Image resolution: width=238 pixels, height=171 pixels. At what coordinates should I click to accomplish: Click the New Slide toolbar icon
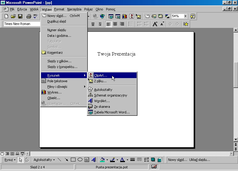point(147,16)
